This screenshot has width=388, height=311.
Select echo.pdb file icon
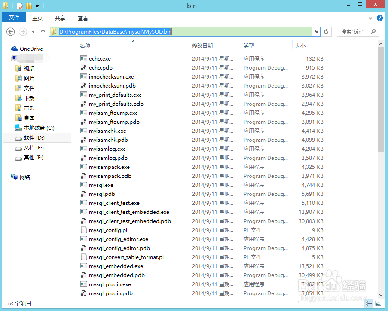click(84, 67)
